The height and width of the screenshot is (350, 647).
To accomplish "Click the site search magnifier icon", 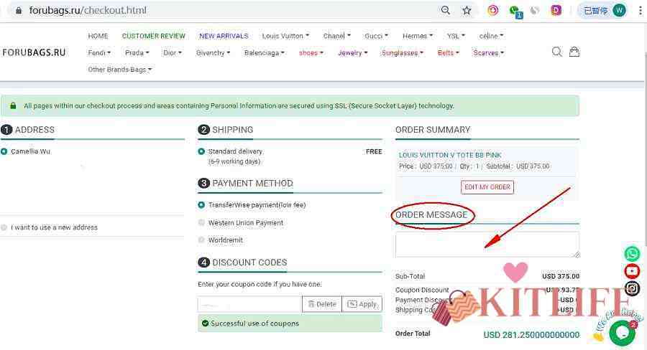I will (556, 52).
